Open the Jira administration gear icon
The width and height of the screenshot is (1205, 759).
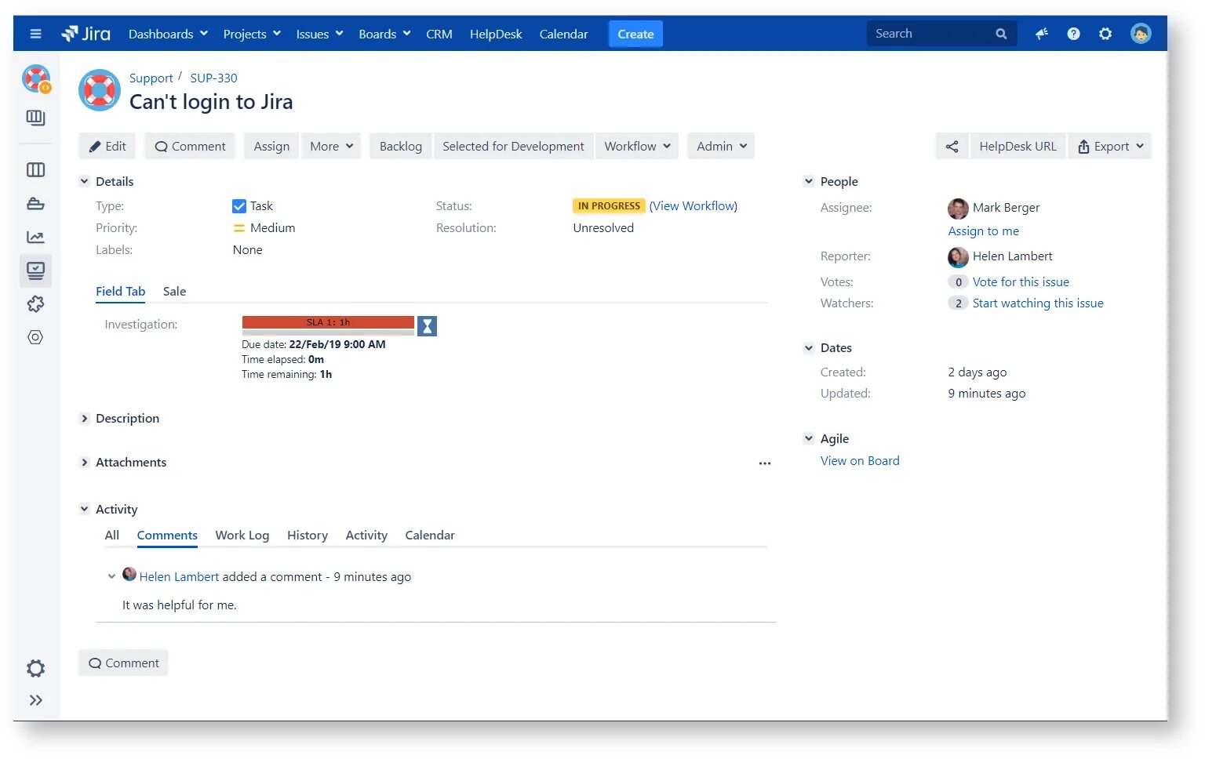[1105, 34]
